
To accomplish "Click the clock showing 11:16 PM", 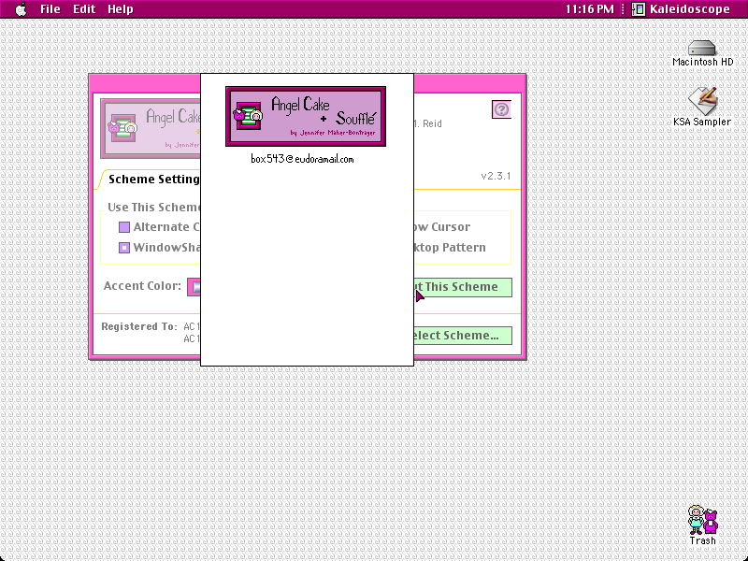I will 590,9.
